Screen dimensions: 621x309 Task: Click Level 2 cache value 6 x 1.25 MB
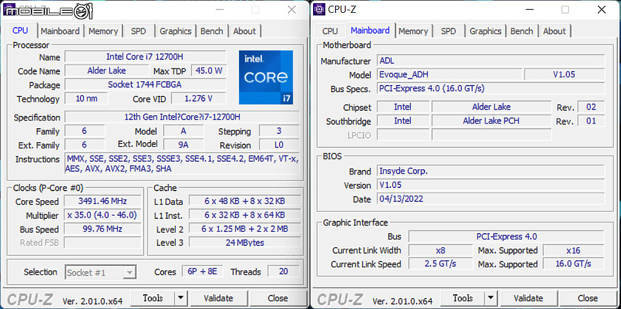245,229
